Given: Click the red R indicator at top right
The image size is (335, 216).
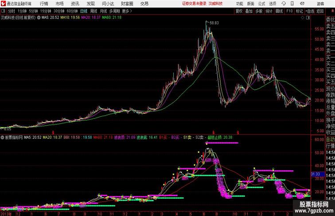Looking at the screenshot, I should [x=334, y=11].
